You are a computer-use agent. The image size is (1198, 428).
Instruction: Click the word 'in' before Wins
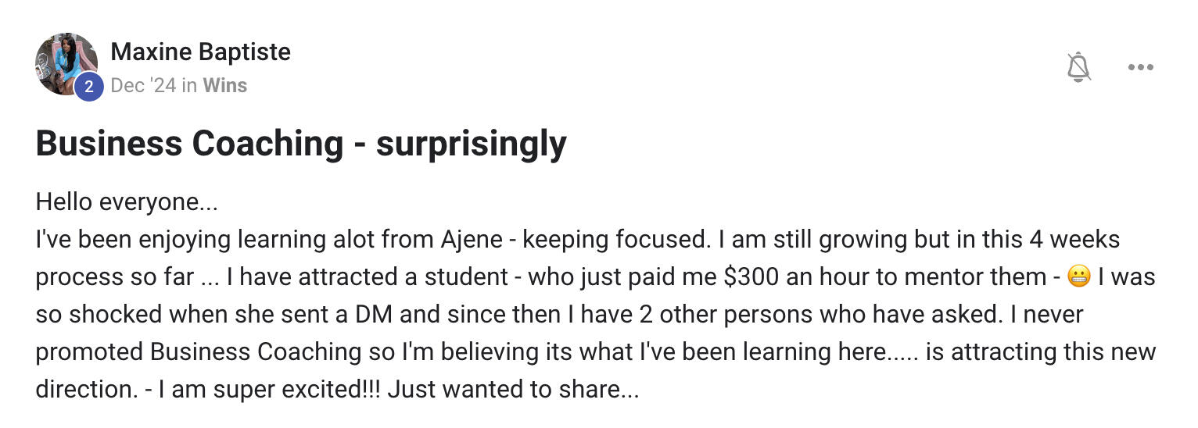pyautogui.click(x=189, y=85)
